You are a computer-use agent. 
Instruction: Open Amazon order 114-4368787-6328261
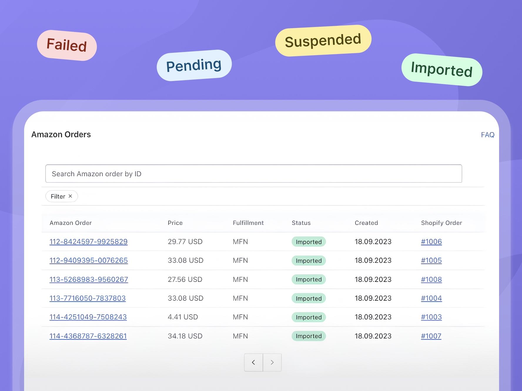[88, 336]
